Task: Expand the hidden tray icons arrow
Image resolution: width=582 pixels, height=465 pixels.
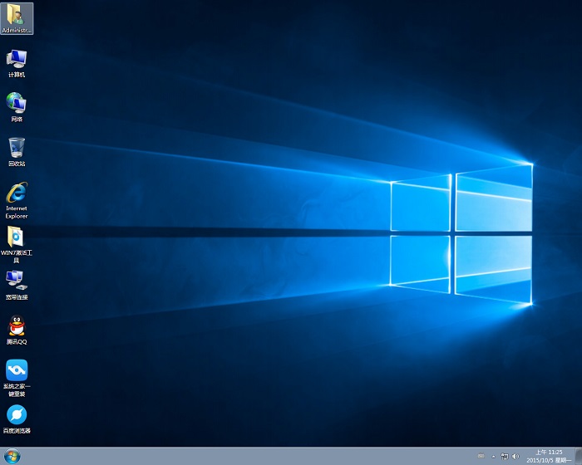Action: (492, 457)
